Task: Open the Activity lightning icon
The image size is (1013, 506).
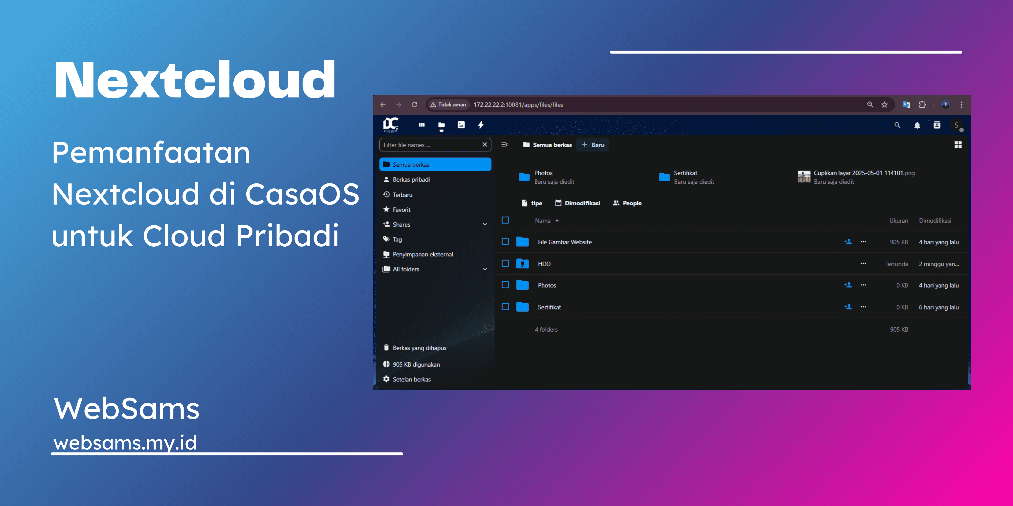Action: pyautogui.click(x=481, y=125)
